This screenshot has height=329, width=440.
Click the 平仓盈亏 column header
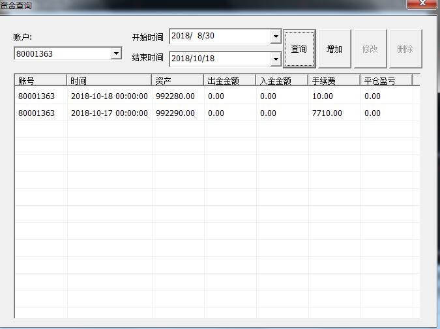point(386,81)
